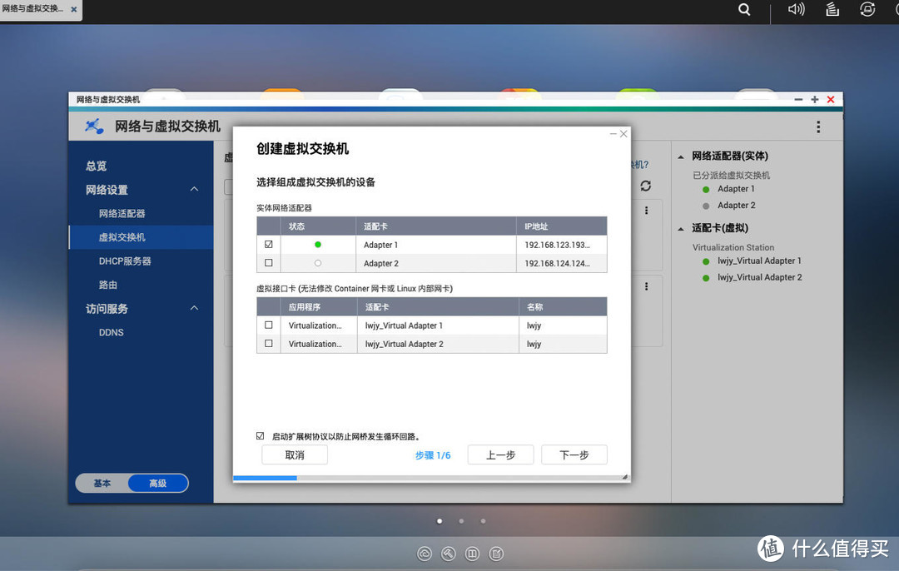Click the 步骤 1/6 link

point(433,455)
